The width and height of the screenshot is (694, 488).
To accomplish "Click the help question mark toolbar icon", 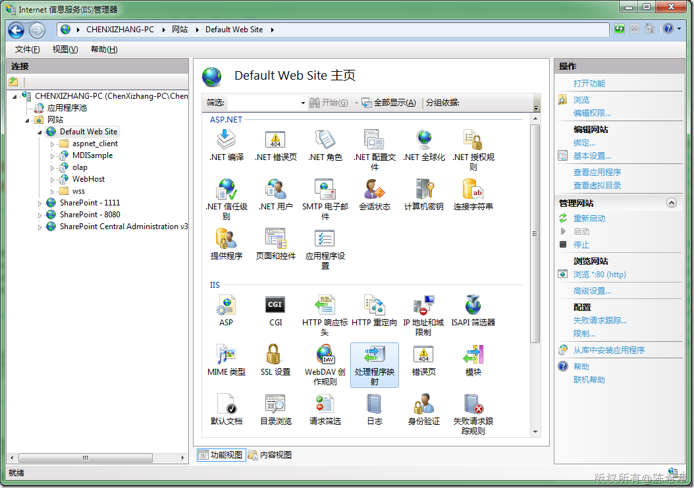I will click(668, 29).
